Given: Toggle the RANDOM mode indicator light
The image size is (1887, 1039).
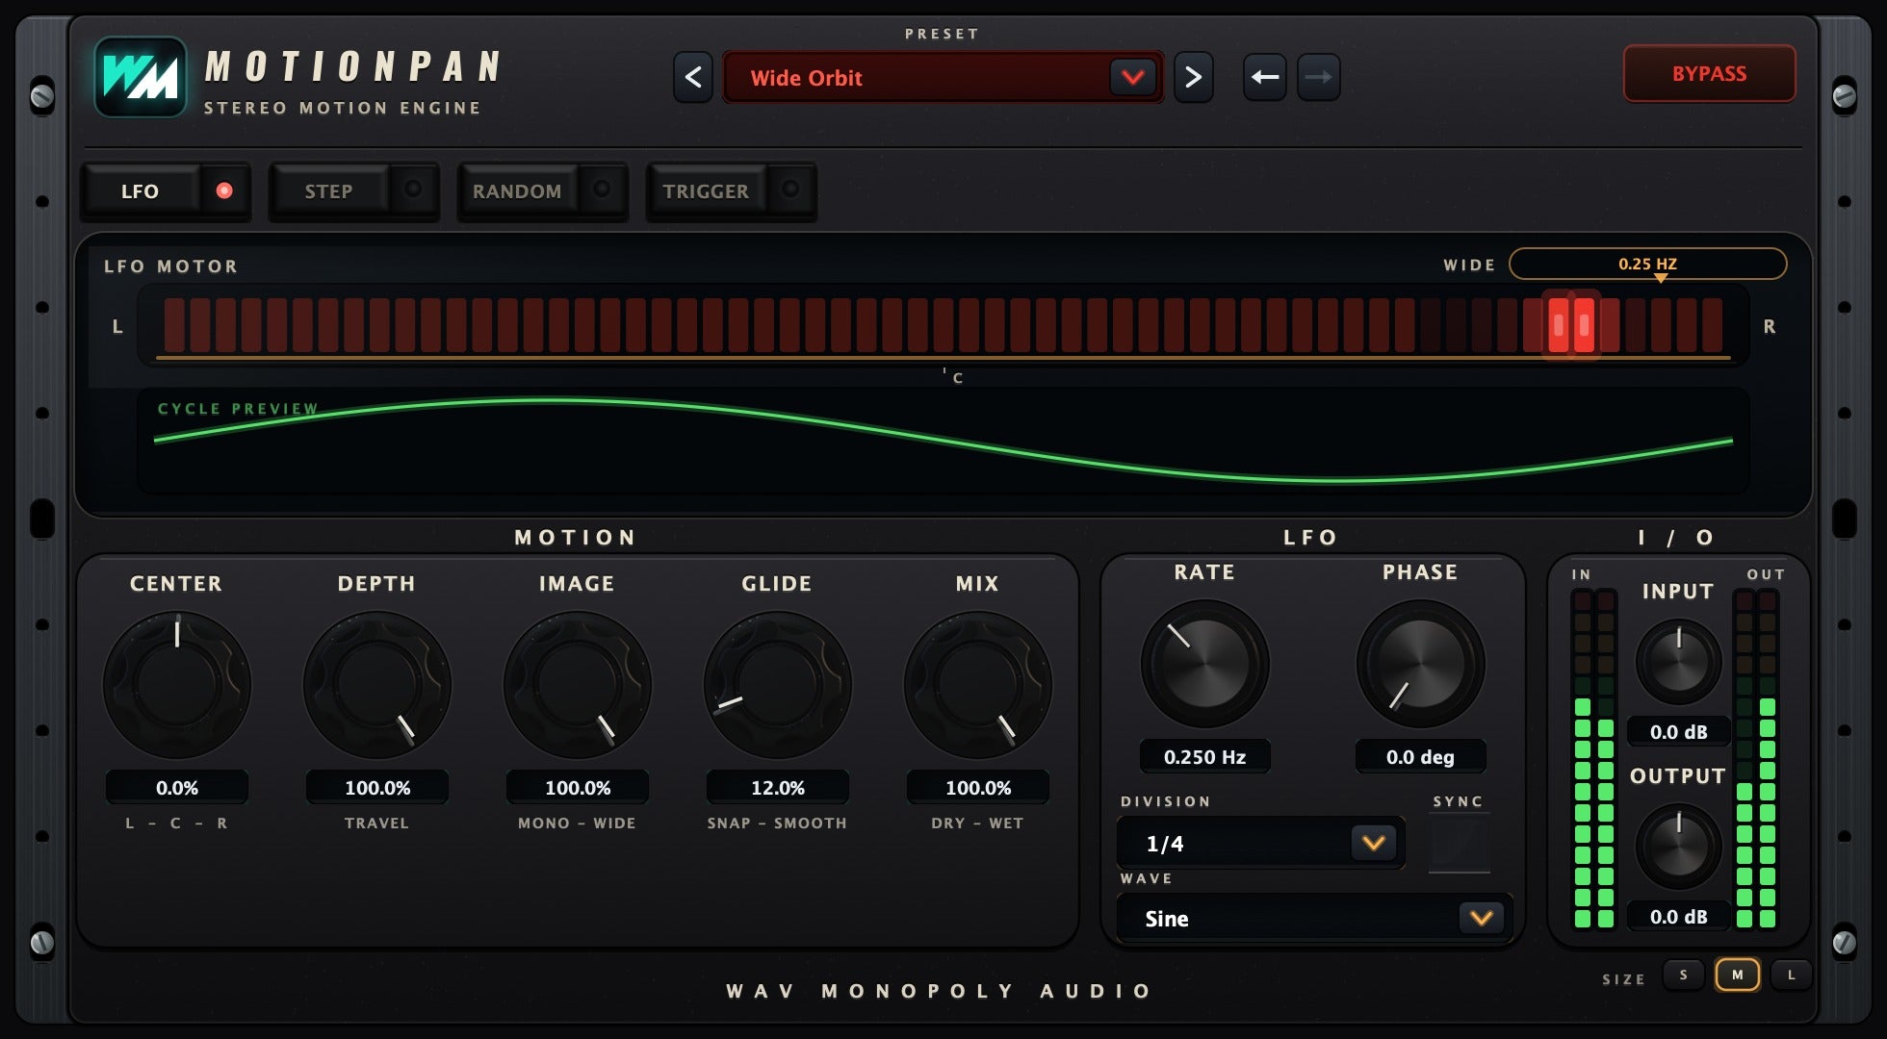Looking at the screenshot, I should coord(602,190).
